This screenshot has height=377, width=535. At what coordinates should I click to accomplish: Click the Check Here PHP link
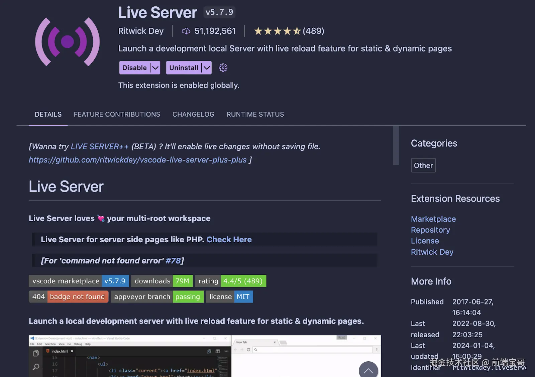click(229, 240)
